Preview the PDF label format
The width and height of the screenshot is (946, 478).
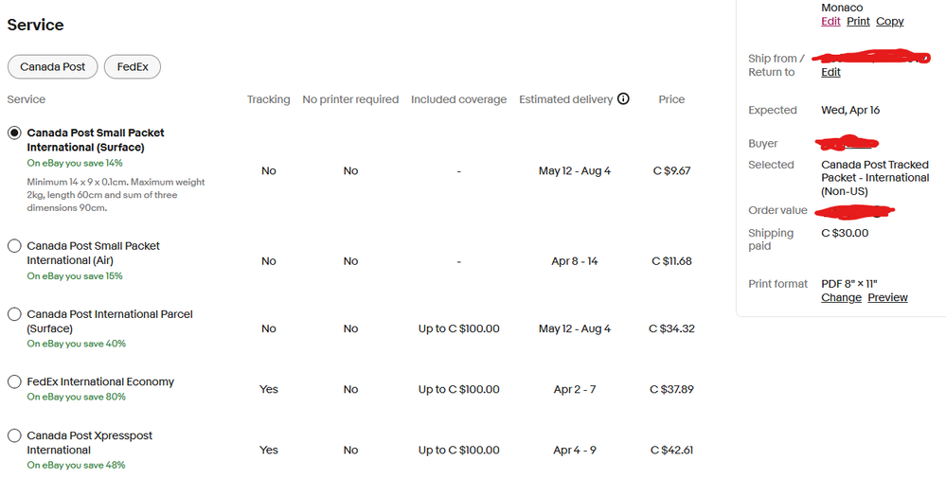887,297
